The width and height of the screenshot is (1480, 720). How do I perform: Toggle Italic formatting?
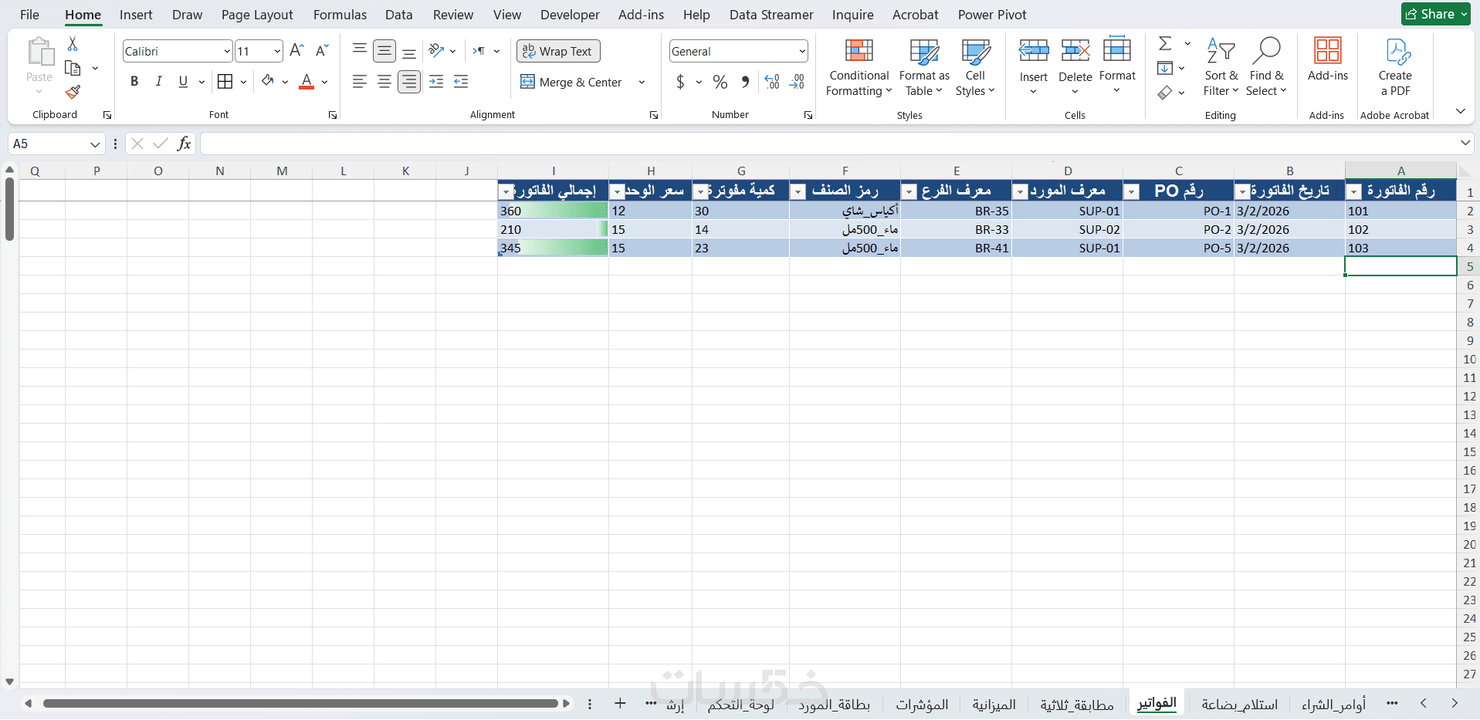pyautogui.click(x=158, y=82)
